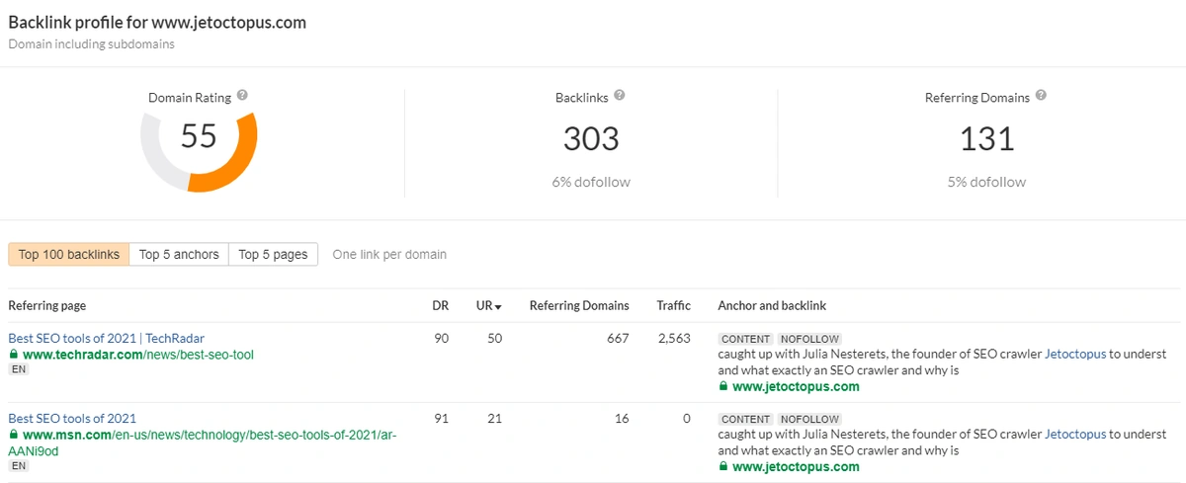The image size is (1186, 483).
Task: Toggle One link per domain filter
Action: click(x=389, y=255)
